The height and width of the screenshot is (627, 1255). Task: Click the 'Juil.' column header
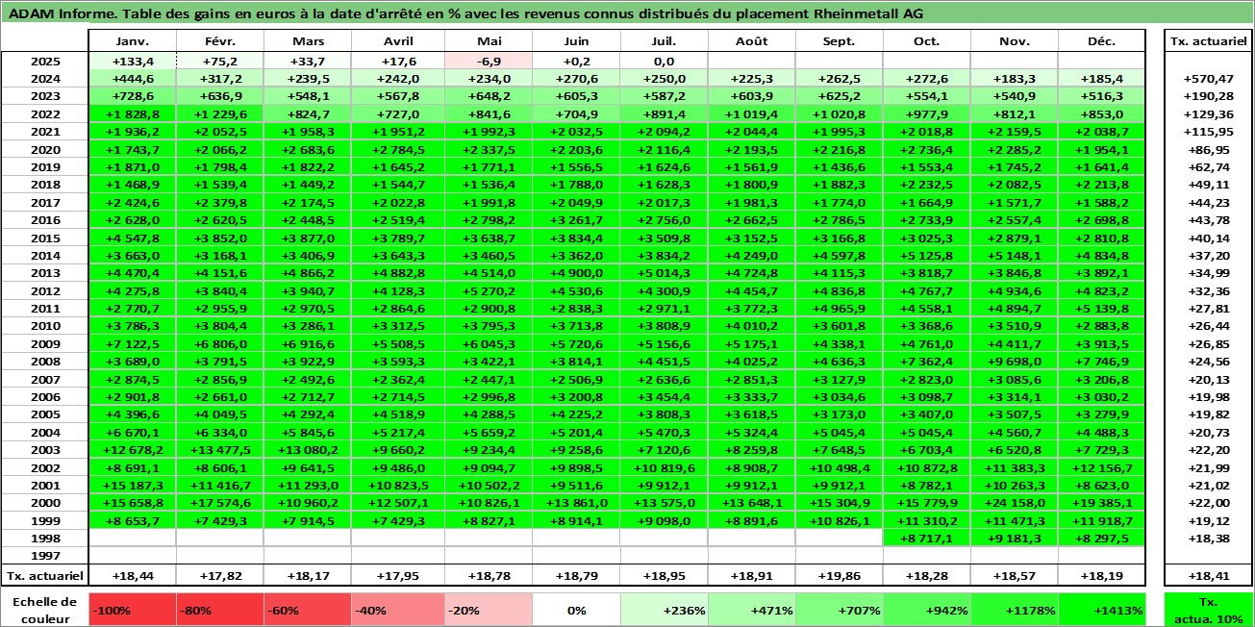pos(664,41)
